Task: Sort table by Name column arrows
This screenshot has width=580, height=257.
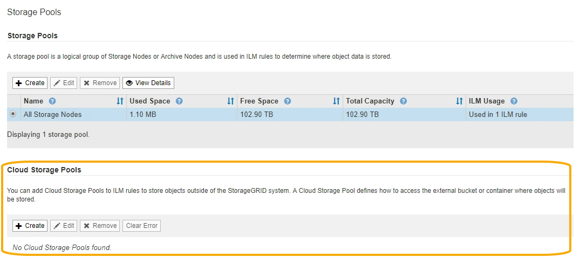Action: (120, 101)
